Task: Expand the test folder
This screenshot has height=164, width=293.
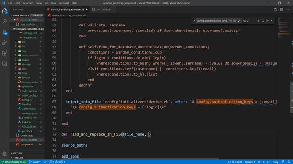Action: (x=27, y=69)
